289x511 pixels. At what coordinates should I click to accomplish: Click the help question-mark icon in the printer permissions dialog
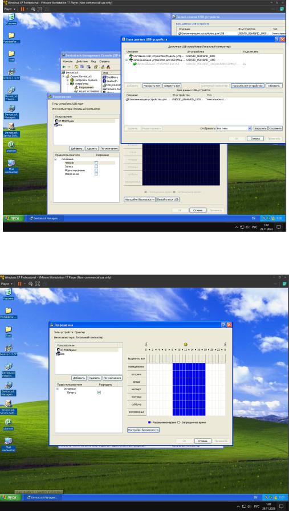224,325
